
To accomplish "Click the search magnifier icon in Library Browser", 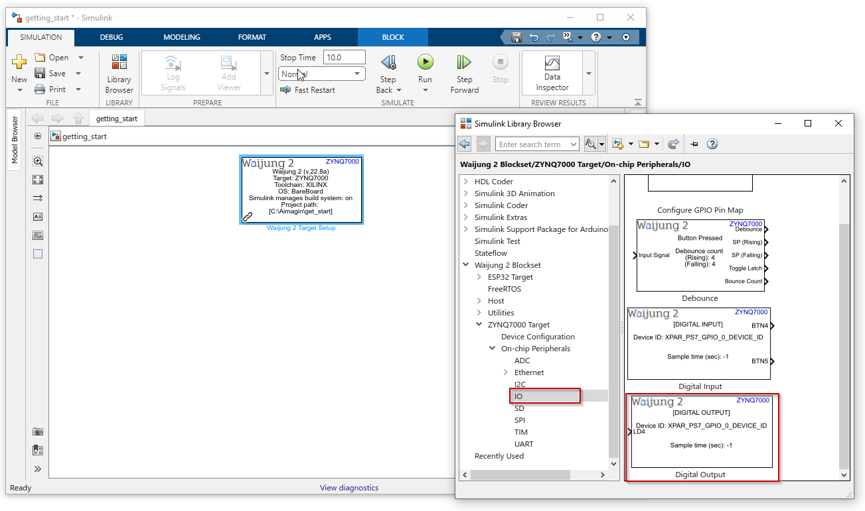I will click(590, 144).
